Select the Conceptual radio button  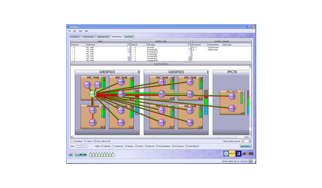pos(72,141)
